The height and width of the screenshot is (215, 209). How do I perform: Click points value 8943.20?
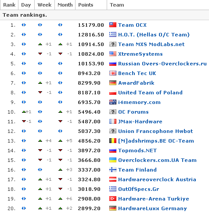pos(89,73)
